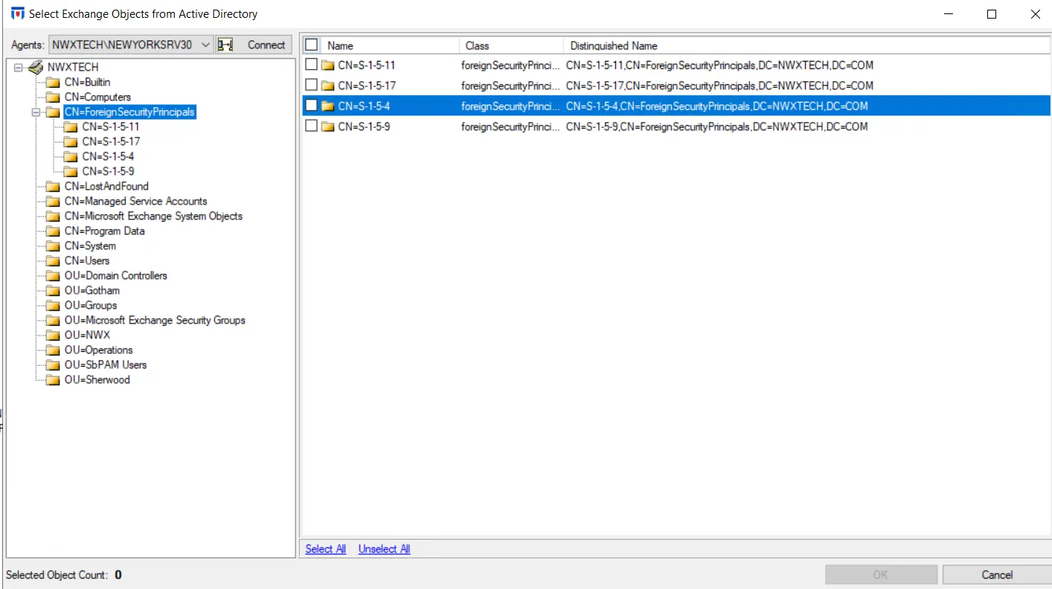Check the CN=S-1-5-17 row checkbox

pos(311,85)
